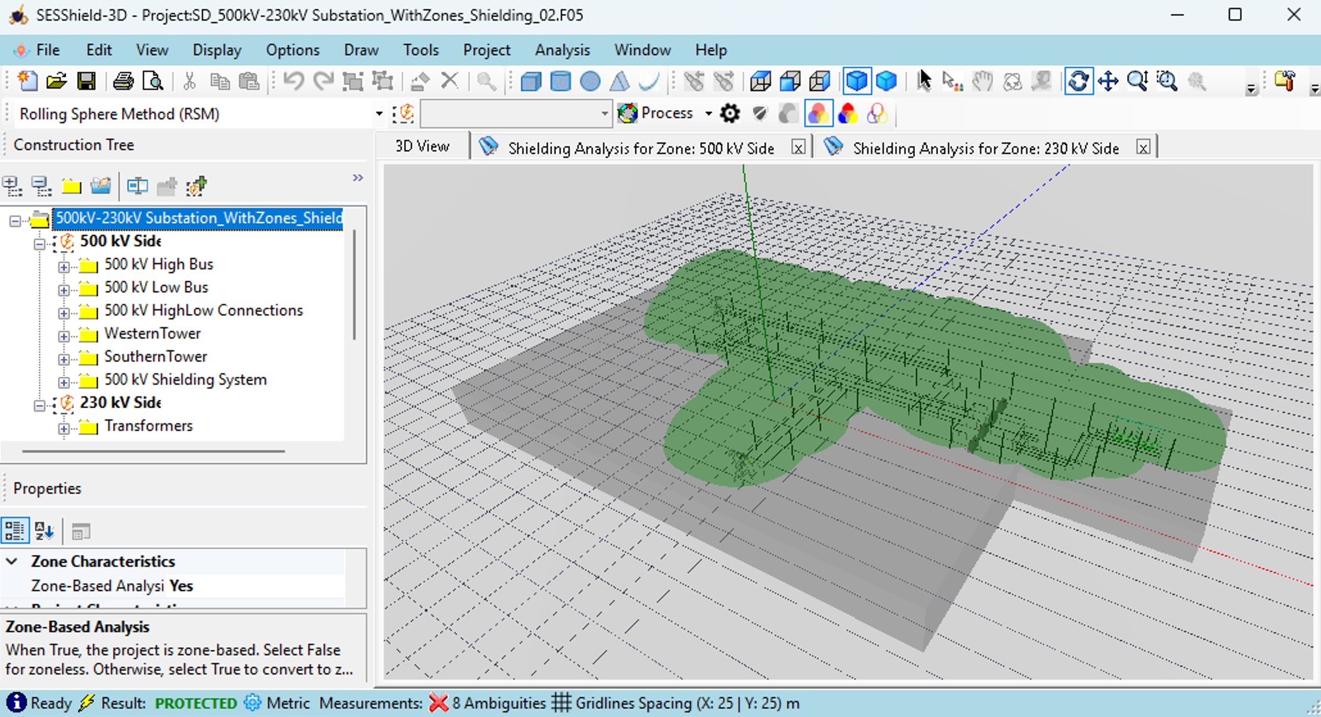The height and width of the screenshot is (717, 1321).
Task: Switch to Shielding Analysis 230 kV Side tab
Action: pos(986,148)
